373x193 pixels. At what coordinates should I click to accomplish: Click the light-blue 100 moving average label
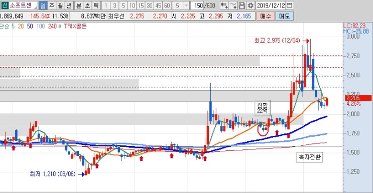coord(41,26)
